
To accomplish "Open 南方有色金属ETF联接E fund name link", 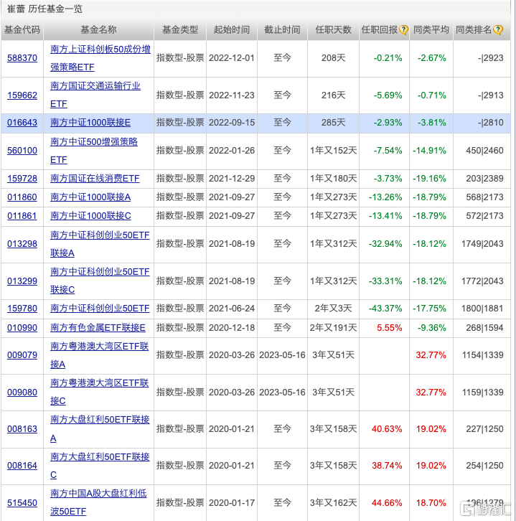I will click(98, 328).
